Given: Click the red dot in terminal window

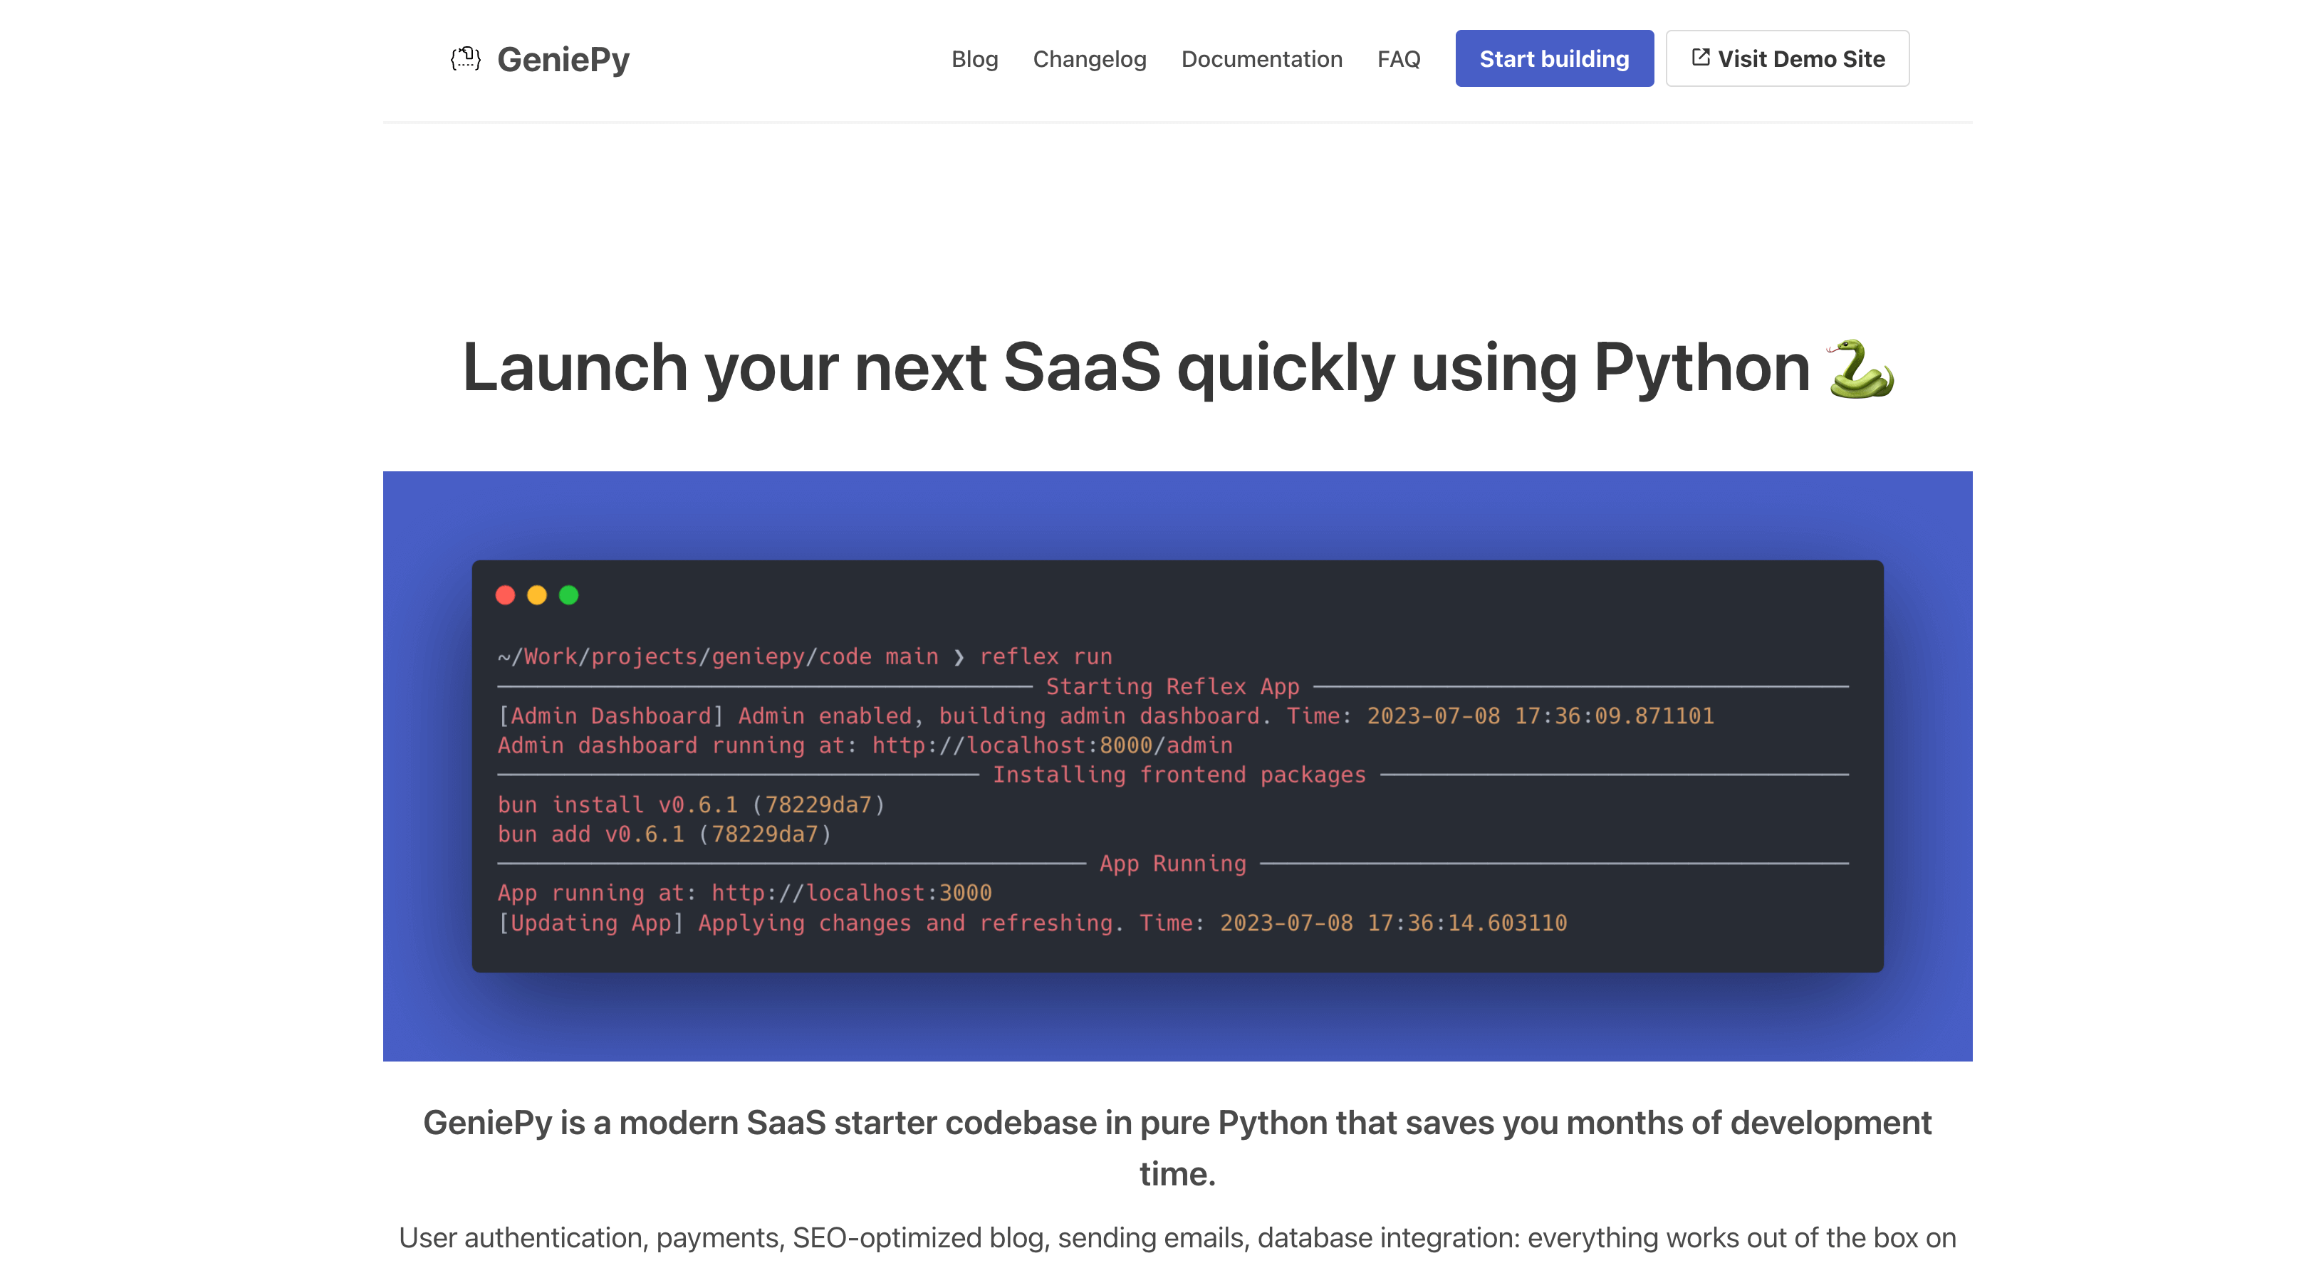Looking at the screenshot, I should pyautogui.click(x=505, y=595).
